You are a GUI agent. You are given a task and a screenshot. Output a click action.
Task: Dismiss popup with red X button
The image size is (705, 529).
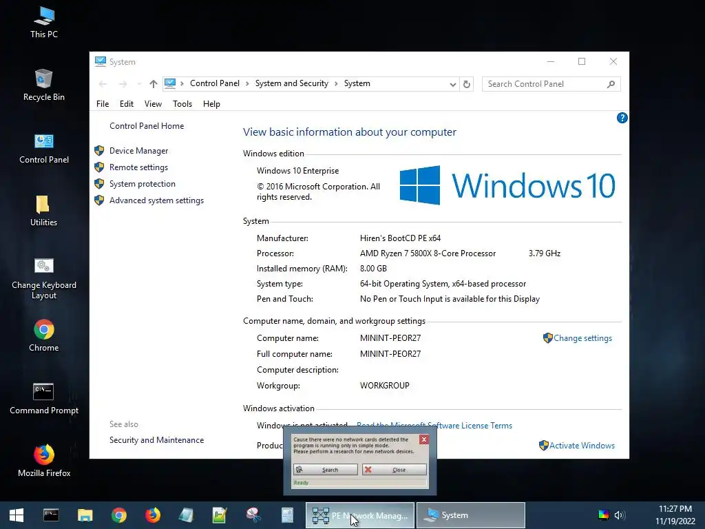[x=423, y=439]
